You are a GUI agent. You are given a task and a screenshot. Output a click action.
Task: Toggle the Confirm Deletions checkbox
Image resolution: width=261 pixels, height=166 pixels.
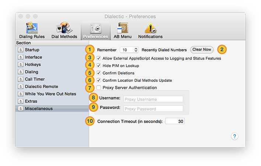point(99,73)
